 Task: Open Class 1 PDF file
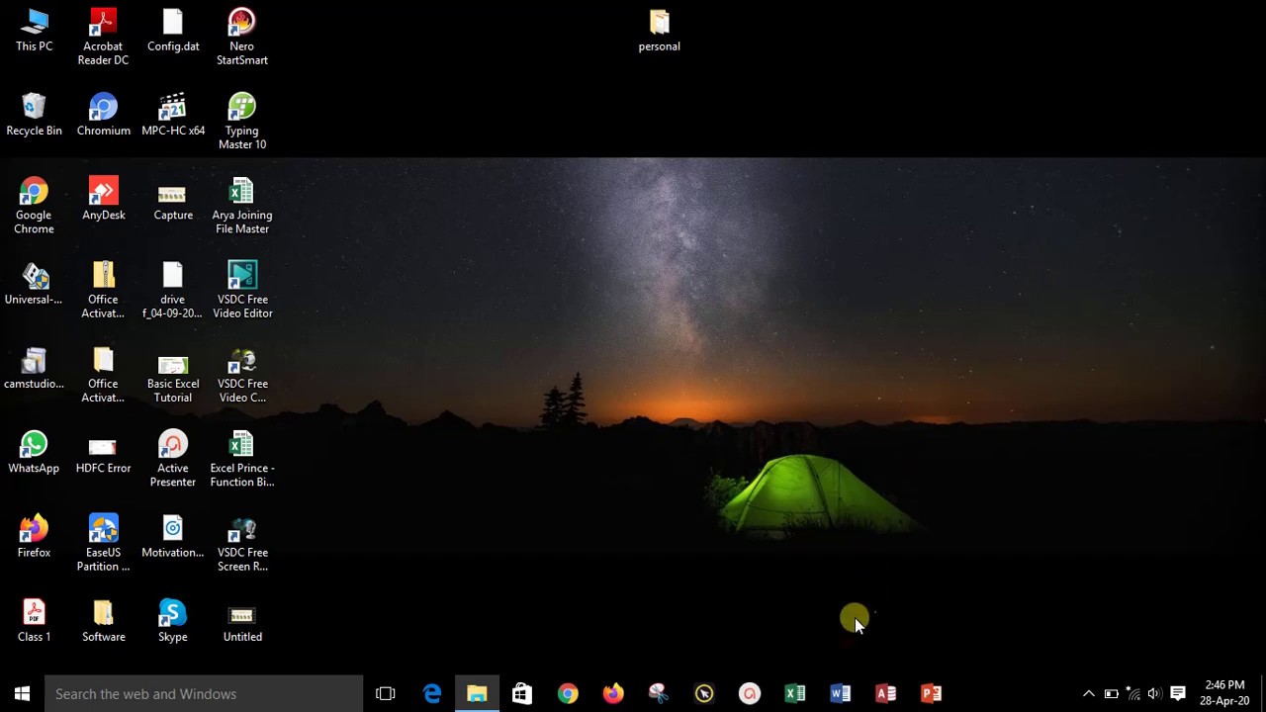(34, 621)
